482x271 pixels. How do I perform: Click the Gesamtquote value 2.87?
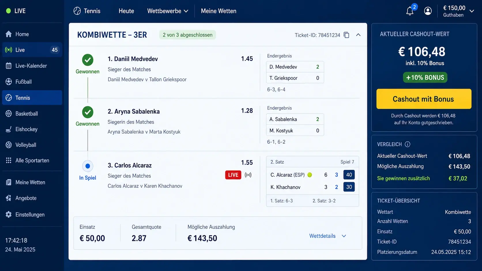139,238
